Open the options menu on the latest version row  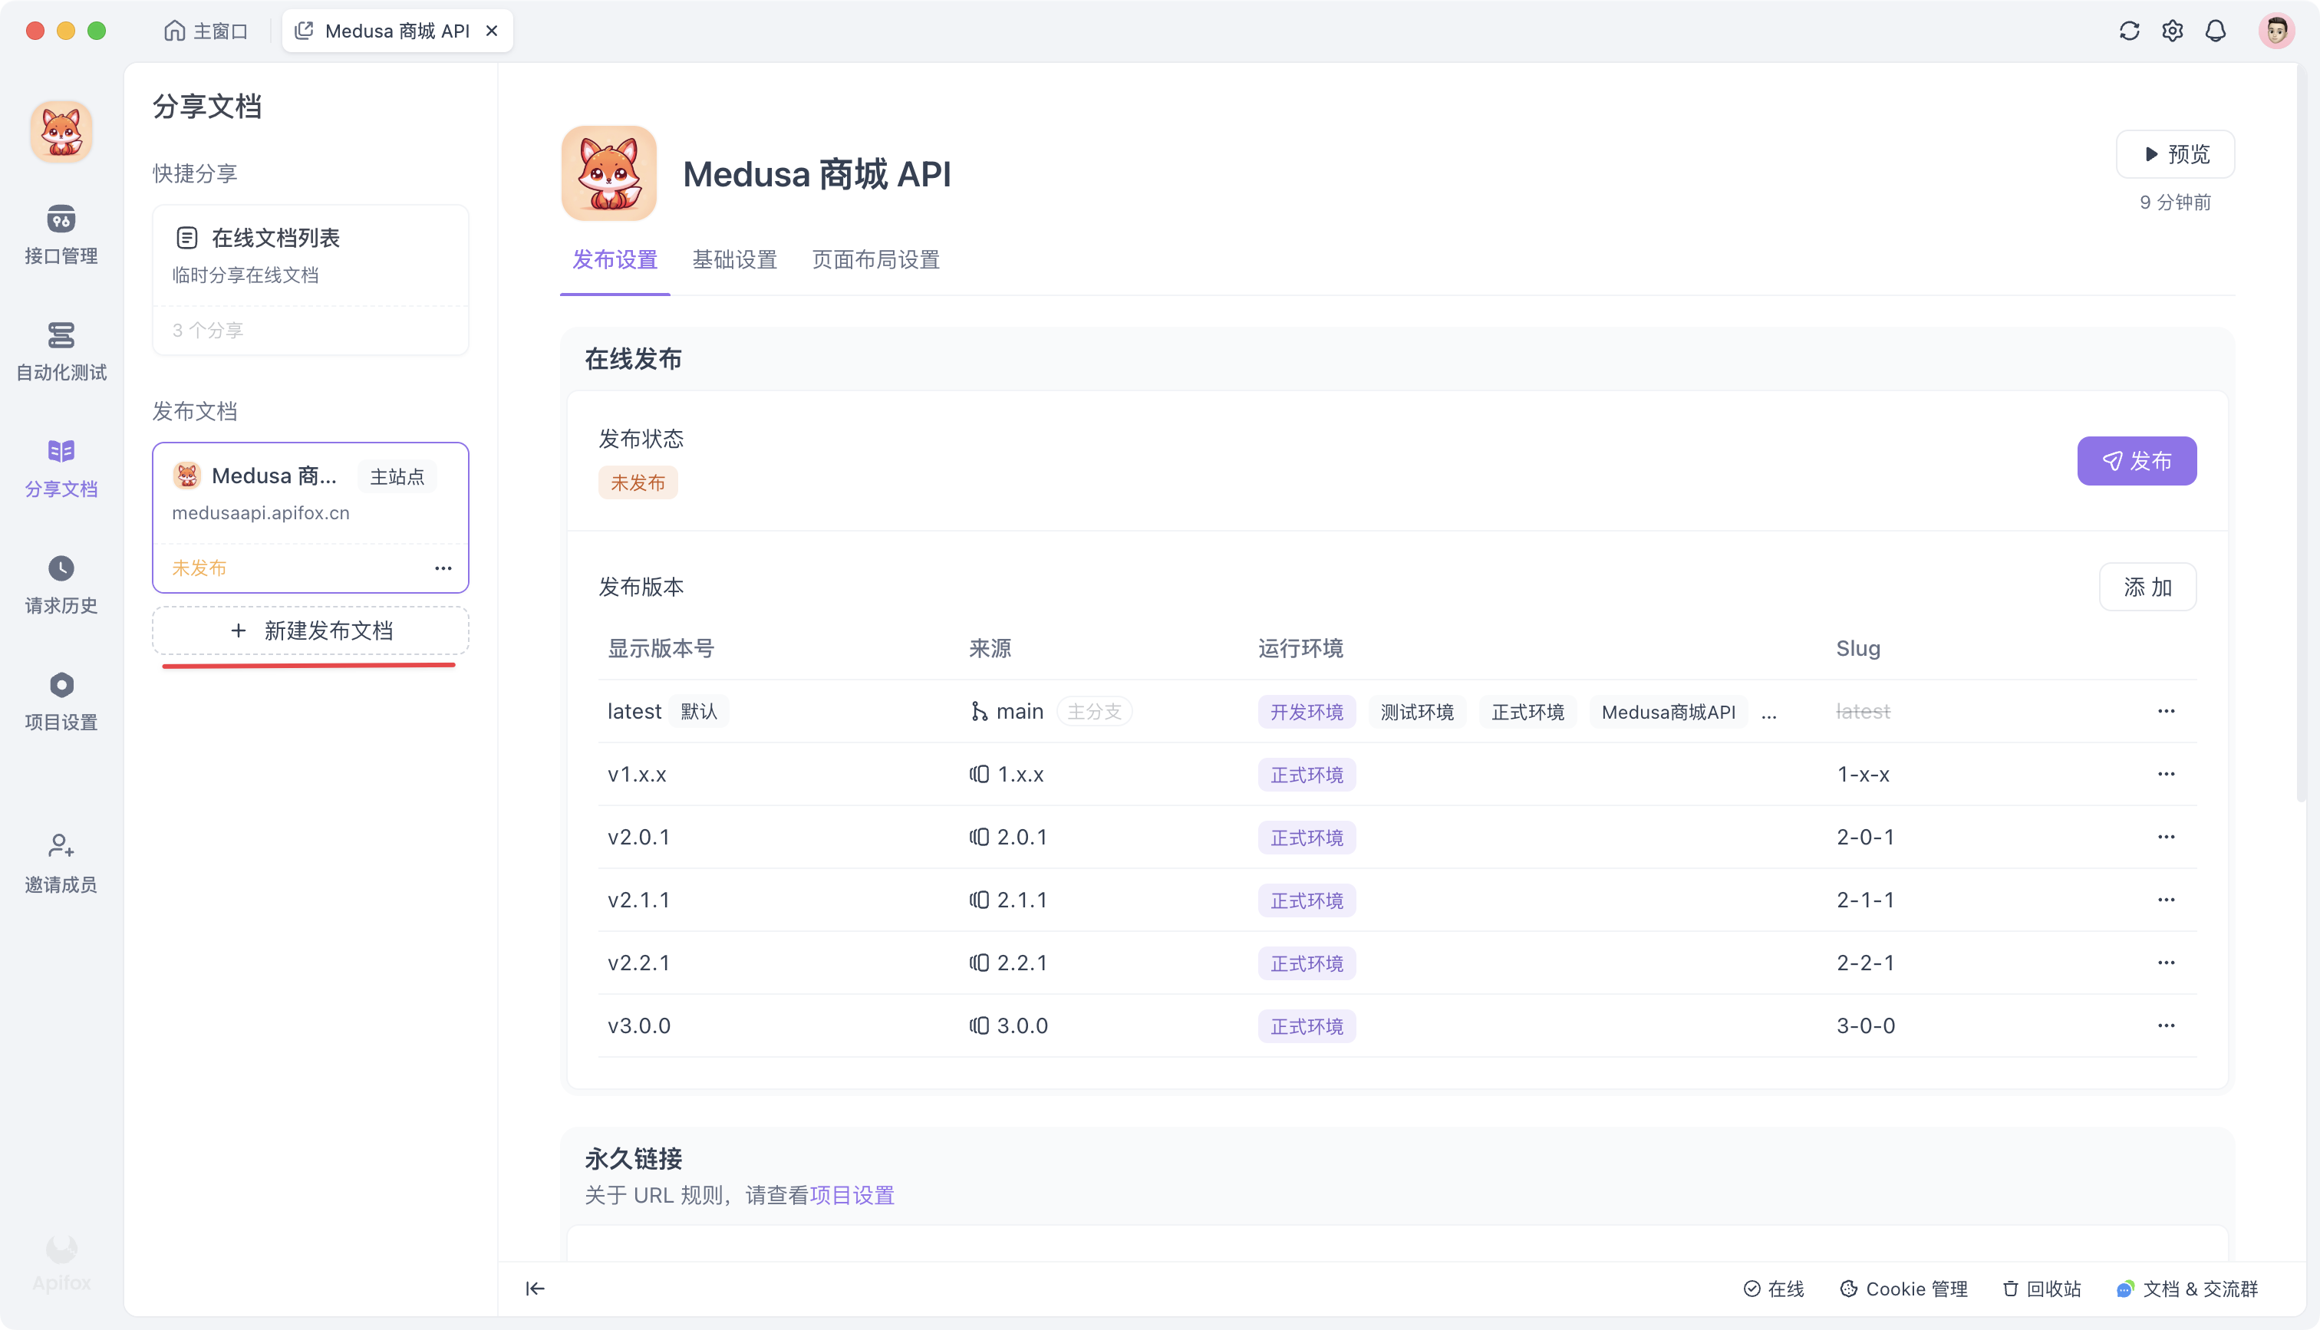(2167, 711)
